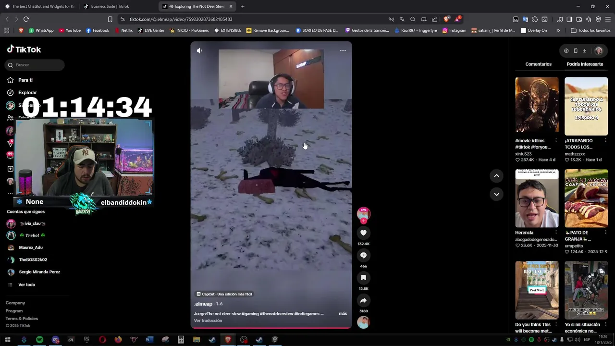
Task: Reload the page
Action: pyautogui.click(x=26, y=19)
